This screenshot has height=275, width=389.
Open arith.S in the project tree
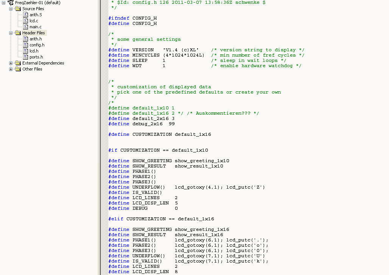[x=36, y=15]
